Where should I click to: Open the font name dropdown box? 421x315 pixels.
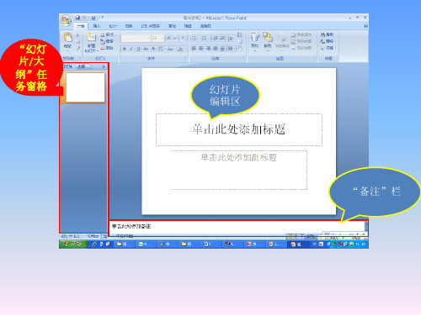click(136, 38)
